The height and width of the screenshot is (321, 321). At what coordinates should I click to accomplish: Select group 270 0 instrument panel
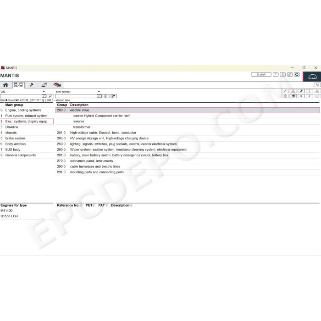coord(188,161)
